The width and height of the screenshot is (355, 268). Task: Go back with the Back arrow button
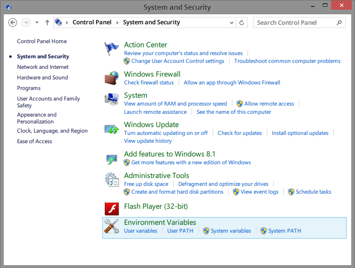tap(13, 22)
